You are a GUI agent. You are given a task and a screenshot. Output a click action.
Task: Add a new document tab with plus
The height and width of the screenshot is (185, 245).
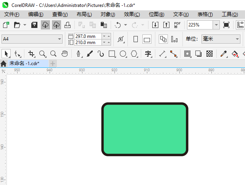click(x=53, y=64)
